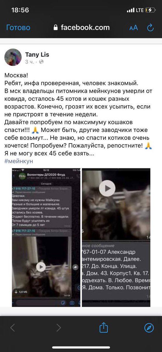Tap the forward share arrow on left video

[75, 267]
